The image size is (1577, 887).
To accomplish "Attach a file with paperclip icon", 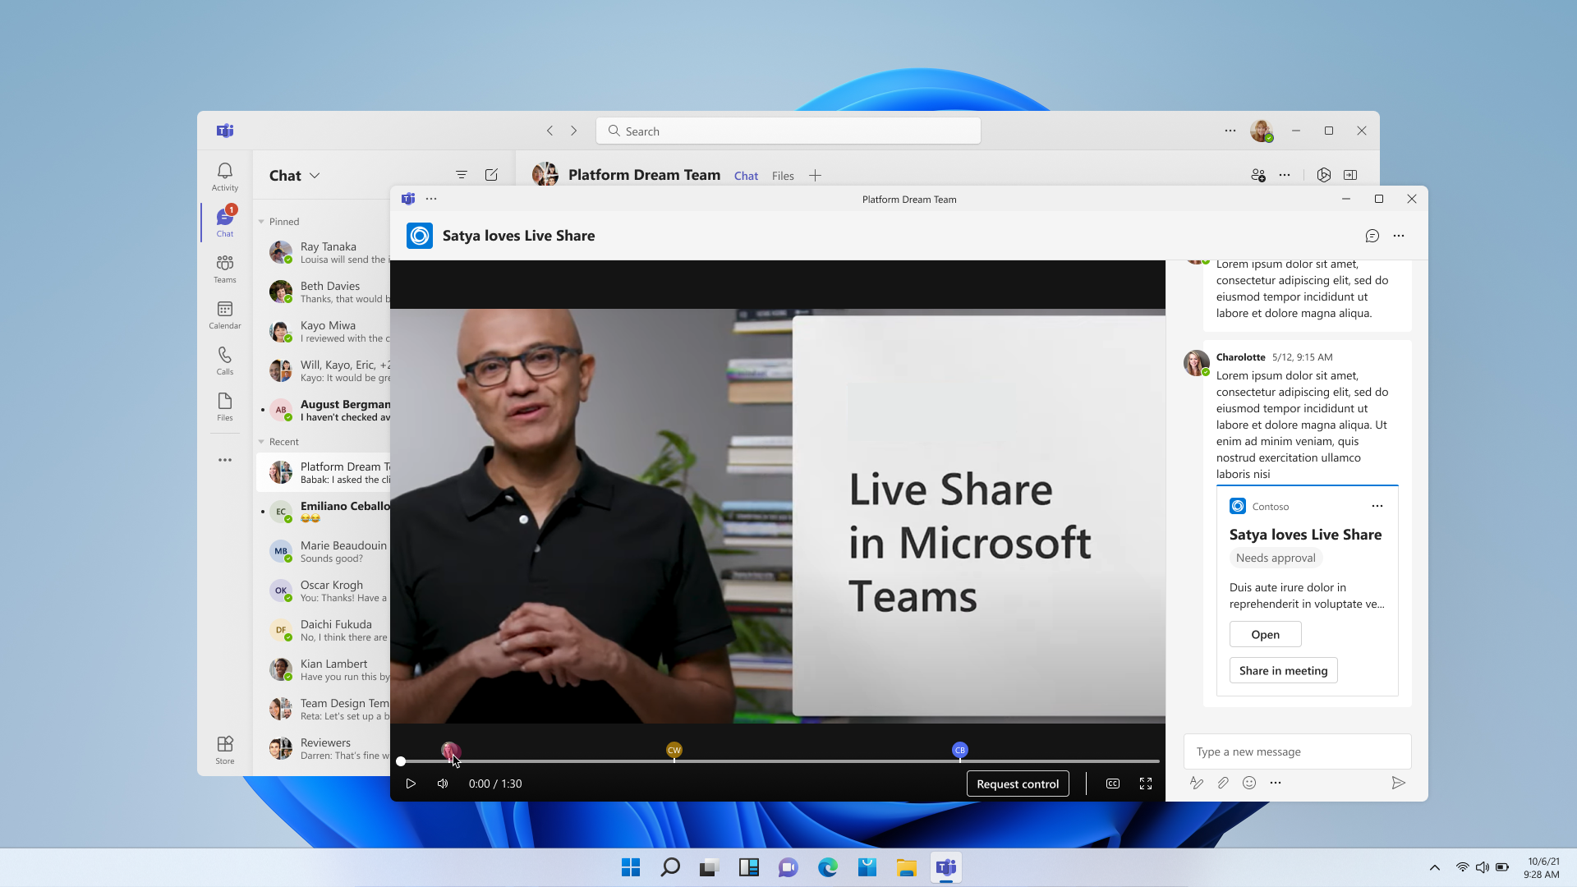I will point(1223,783).
